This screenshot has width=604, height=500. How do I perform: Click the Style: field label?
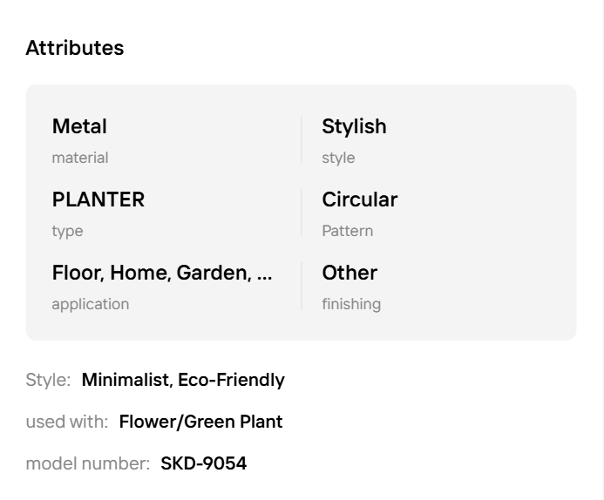[x=48, y=380]
